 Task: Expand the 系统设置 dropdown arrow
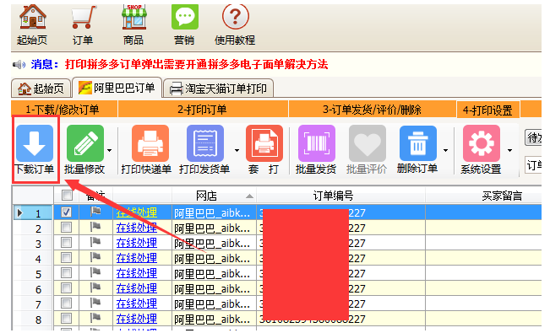pyautogui.click(x=509, y=151)
